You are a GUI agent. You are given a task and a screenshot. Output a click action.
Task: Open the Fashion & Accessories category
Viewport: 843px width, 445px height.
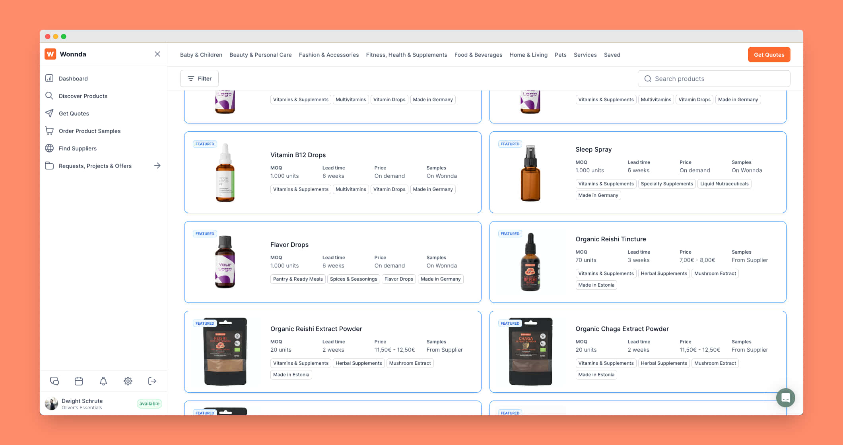[x=329, y=55]
